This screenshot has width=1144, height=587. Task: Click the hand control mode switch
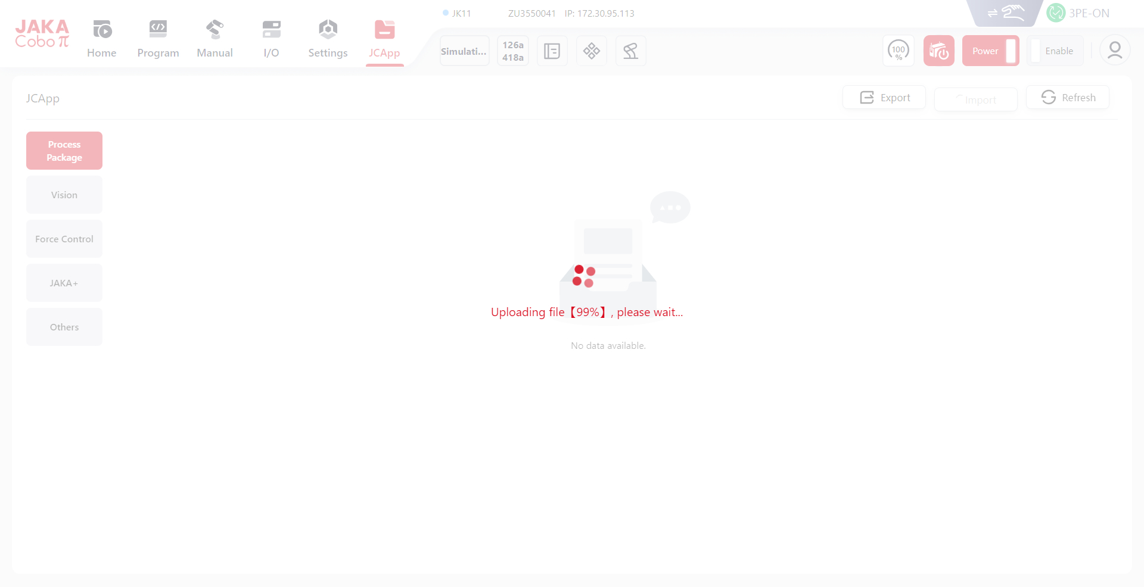click(1006, 13)
